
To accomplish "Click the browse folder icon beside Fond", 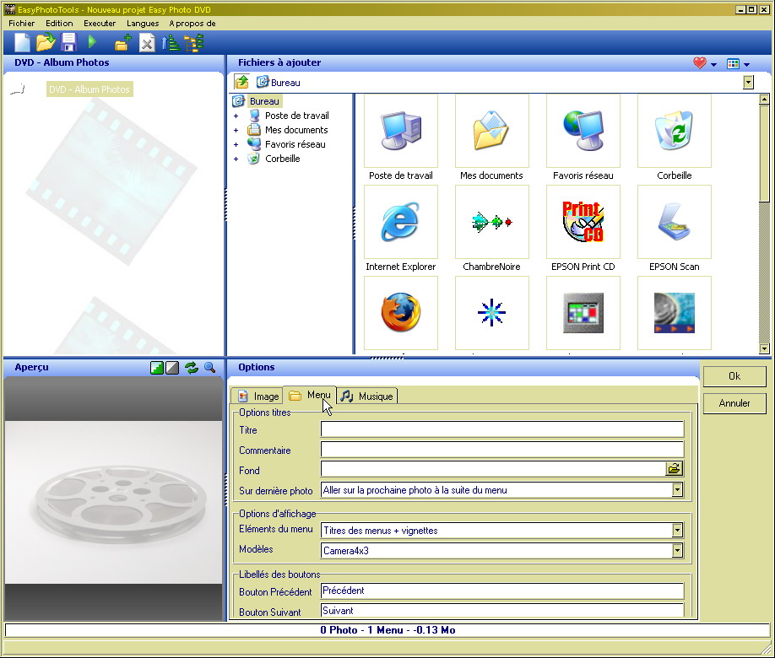I will pos(675,469).
